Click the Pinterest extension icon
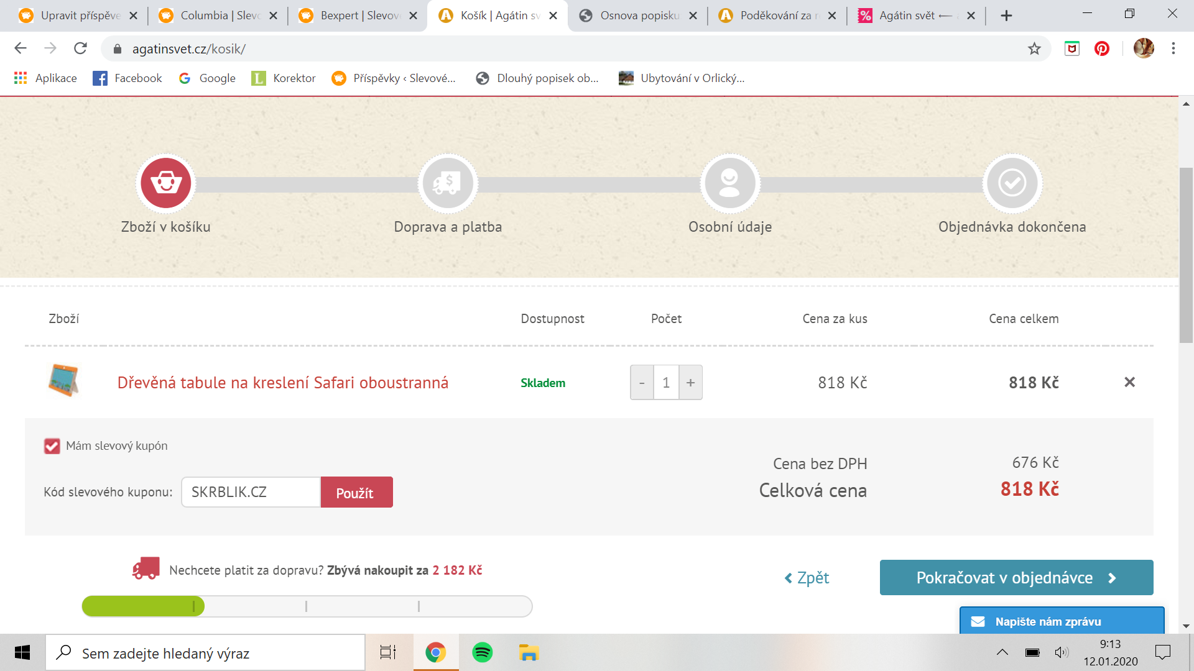This screenshot has height=671, width=1194. coord(1102,48)
